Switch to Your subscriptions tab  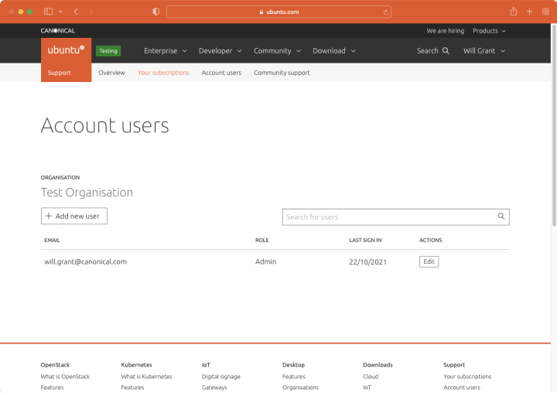click(163, 73)
